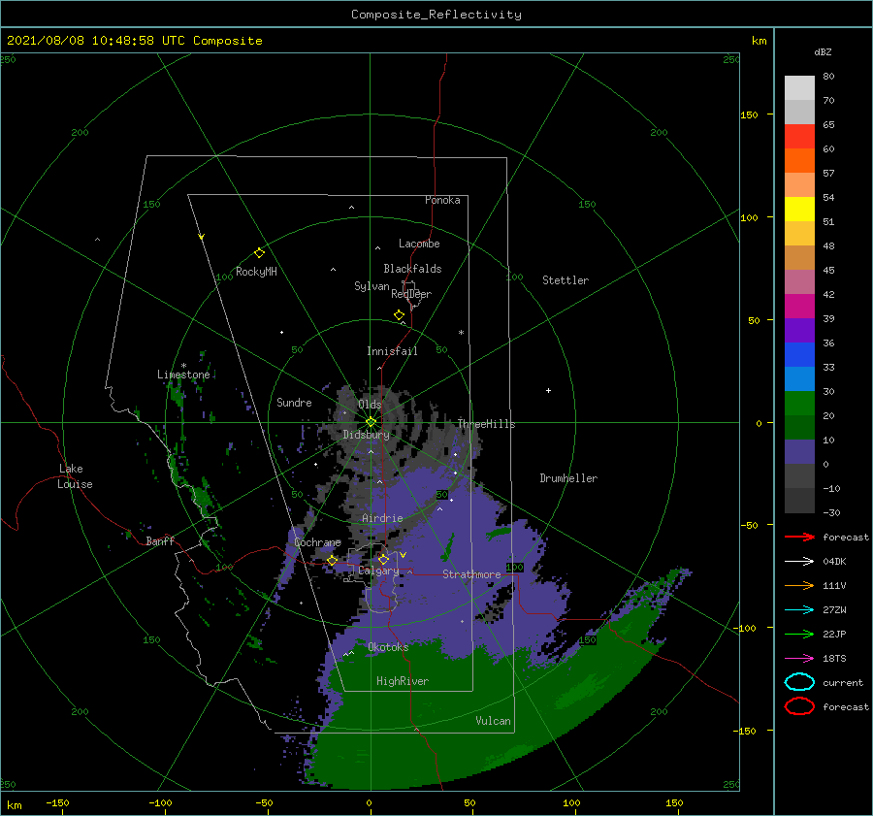Click the Stettler town label

(566, 280)
